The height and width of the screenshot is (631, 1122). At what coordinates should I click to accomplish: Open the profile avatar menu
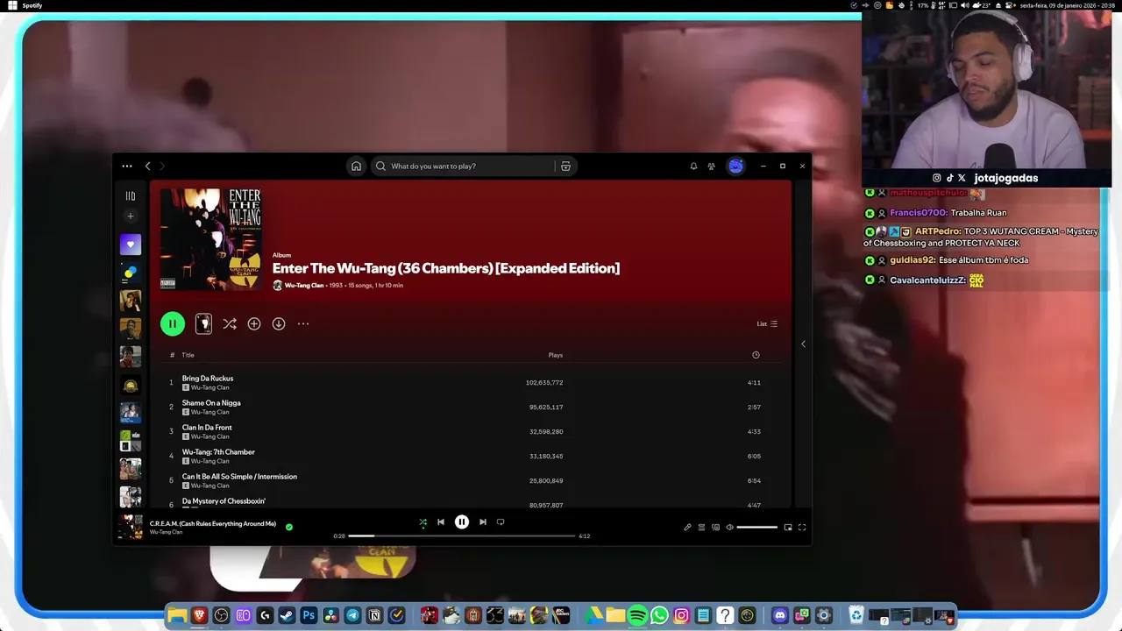[736, 166]
